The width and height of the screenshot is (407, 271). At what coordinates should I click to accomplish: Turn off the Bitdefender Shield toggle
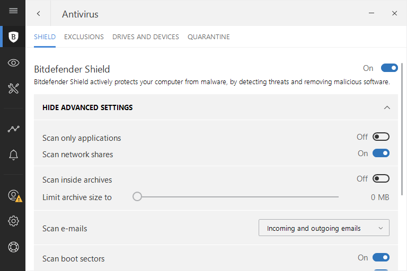pyautogui.click(x=389, y=68)
